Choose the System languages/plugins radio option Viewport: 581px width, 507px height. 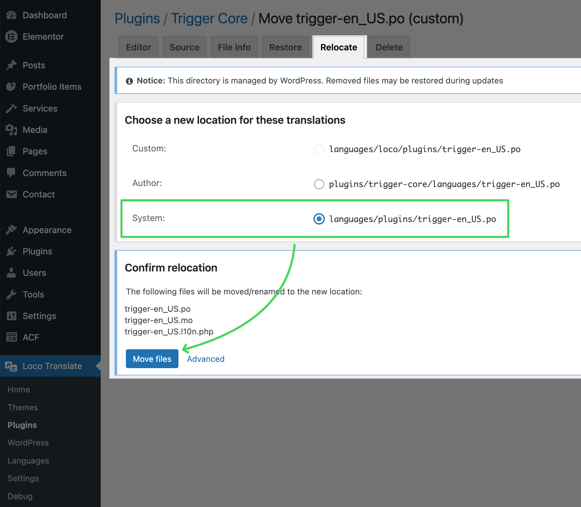[x=319, y=219]
